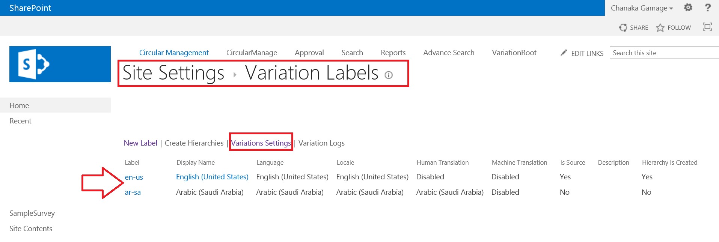Focus the Search this site box
The width and height of the screenshot is (719, 242).
[x=664, y=53]
